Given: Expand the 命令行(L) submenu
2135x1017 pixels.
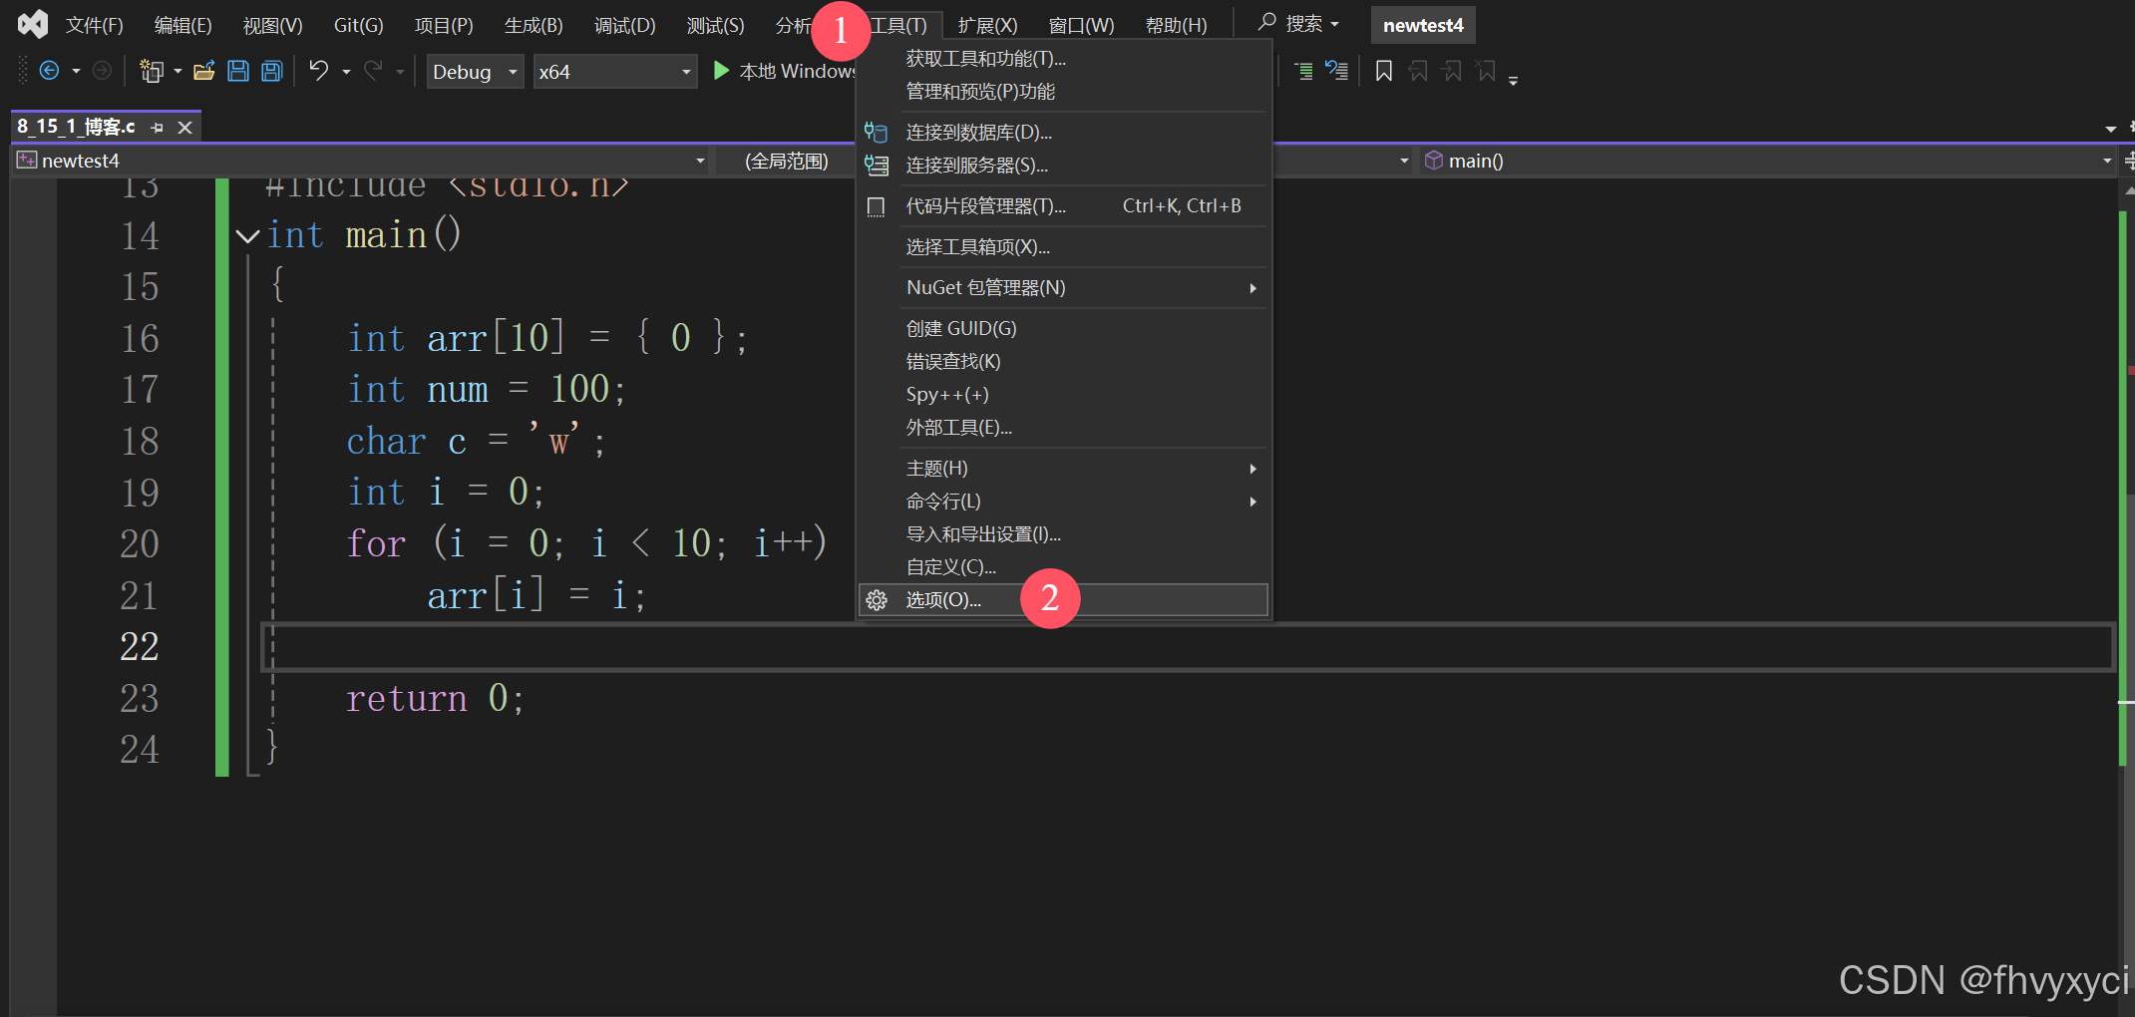Looking at the screenshot, I should click(x=1252, y=502).
